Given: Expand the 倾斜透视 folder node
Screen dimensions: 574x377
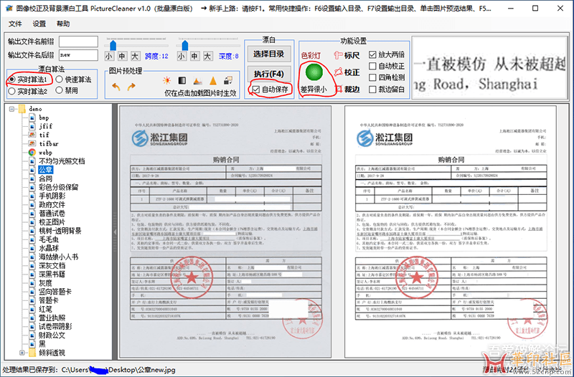Looking at the screenshot, I should click(22, 353).
